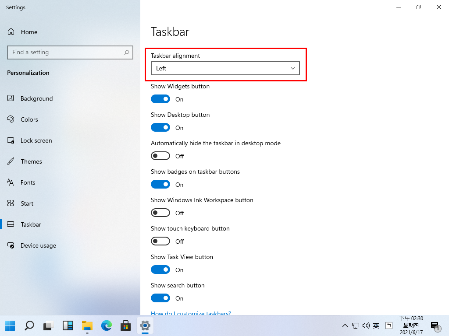Restore down the Settings window
This screenshot has height=336, width=449.
(419, 7)
